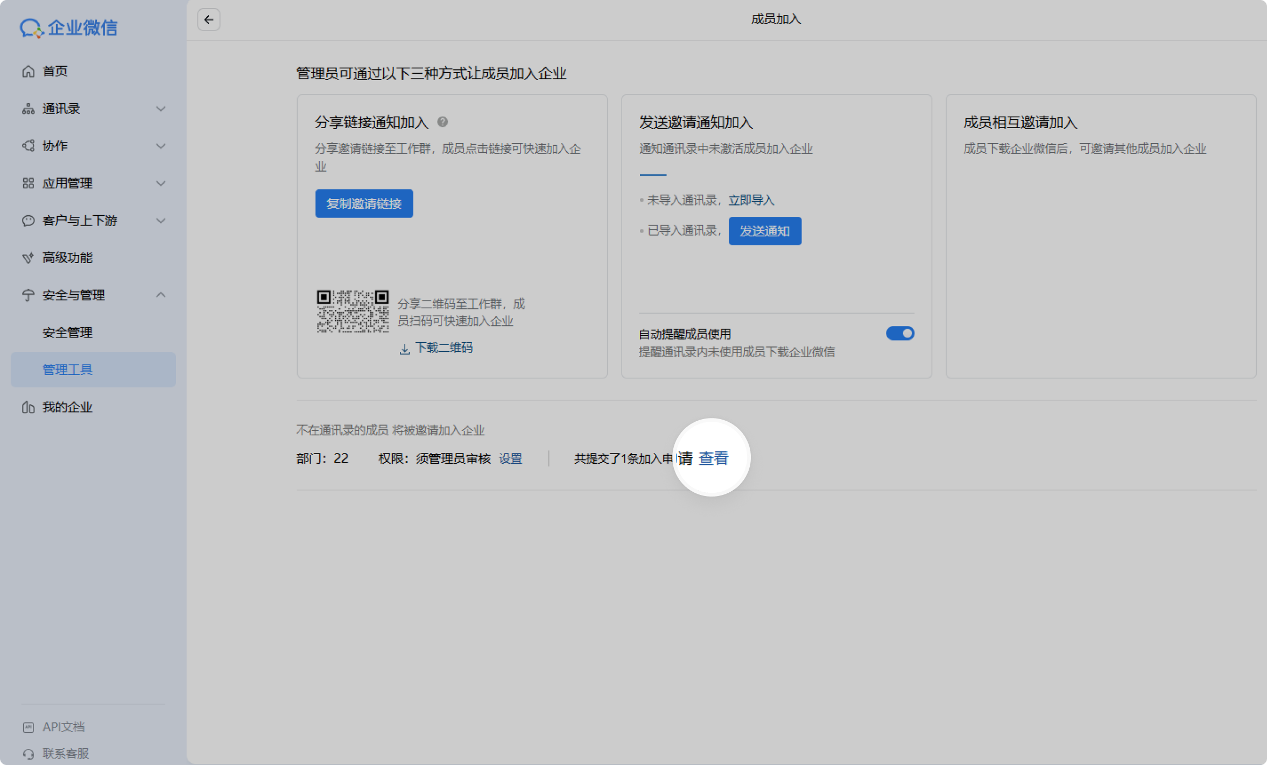Image resolution: width=1267 pixels, height=765 pixels.
Task: Click the Contact Support (联系客服) headset icon
Action: [29, 754]
